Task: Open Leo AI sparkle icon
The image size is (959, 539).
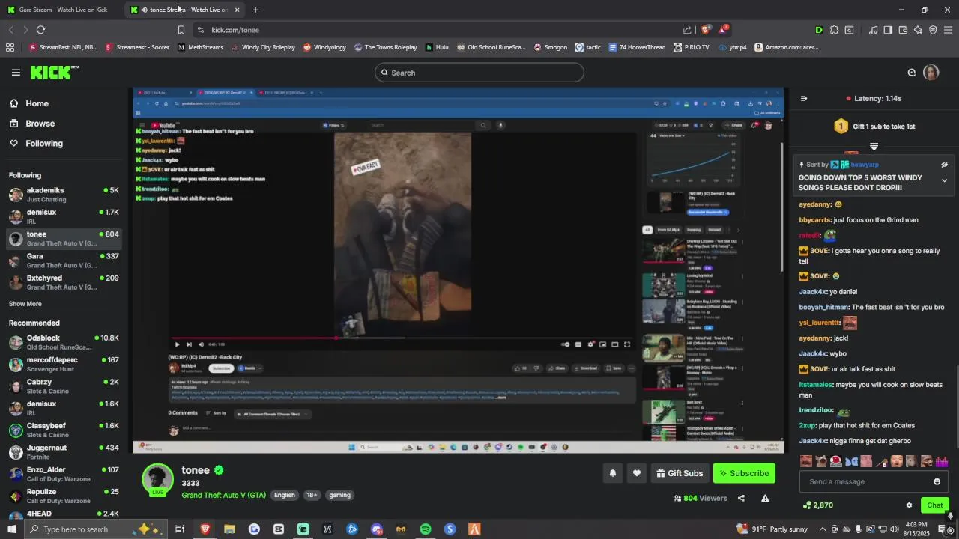Action: 918,30
